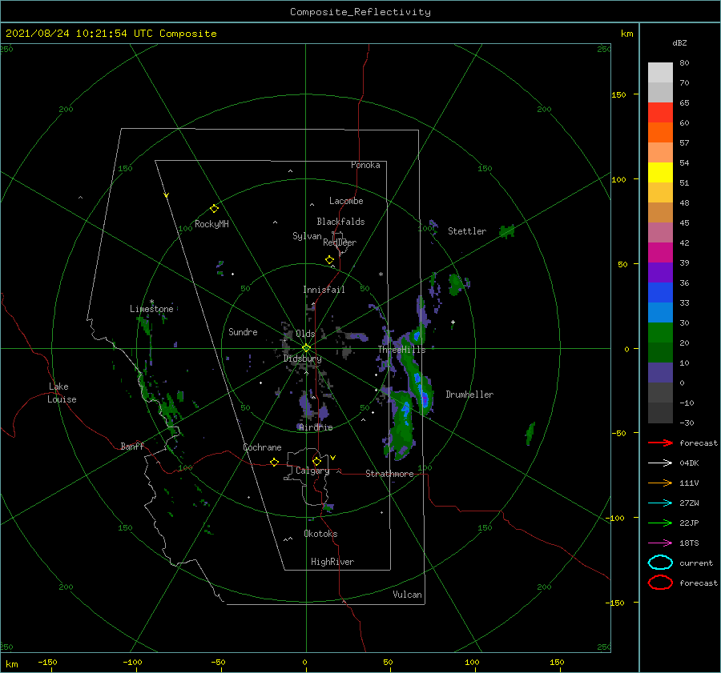Select the ThreeHills label
The height and width of the screenshot is (673, 721).
click(402, 350)
